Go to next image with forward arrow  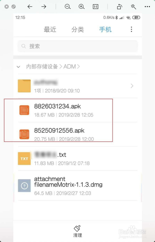44,7
